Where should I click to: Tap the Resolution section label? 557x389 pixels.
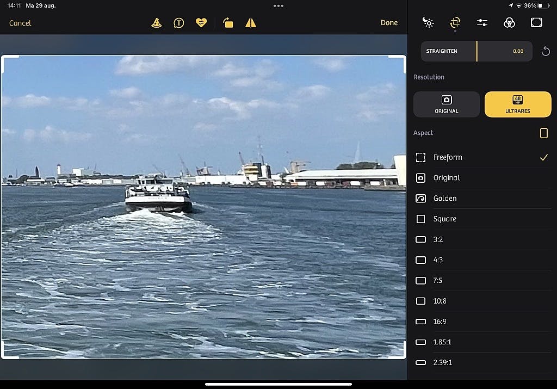coord(429,77)
